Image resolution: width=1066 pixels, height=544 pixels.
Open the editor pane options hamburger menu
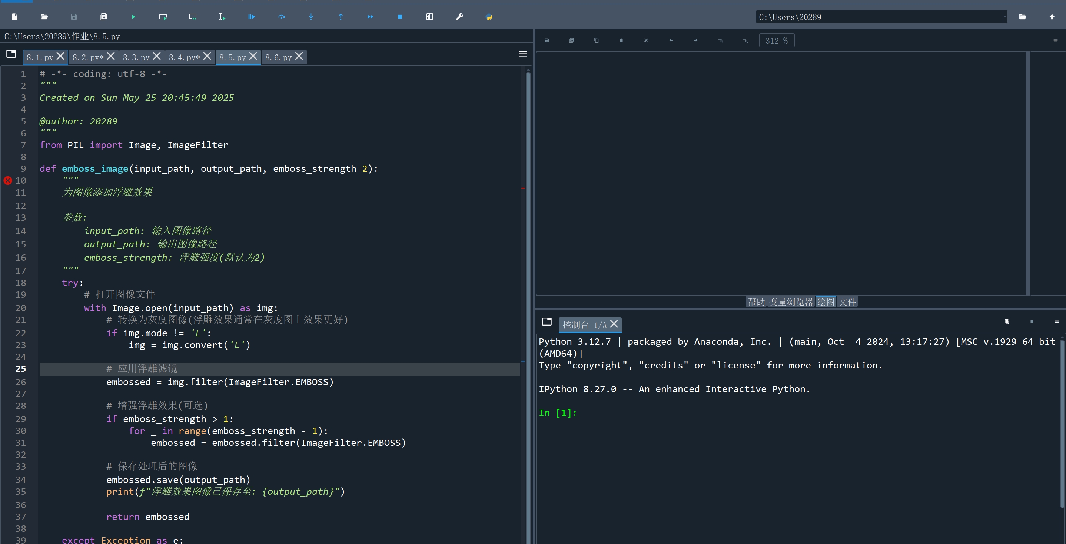[523, 54]
